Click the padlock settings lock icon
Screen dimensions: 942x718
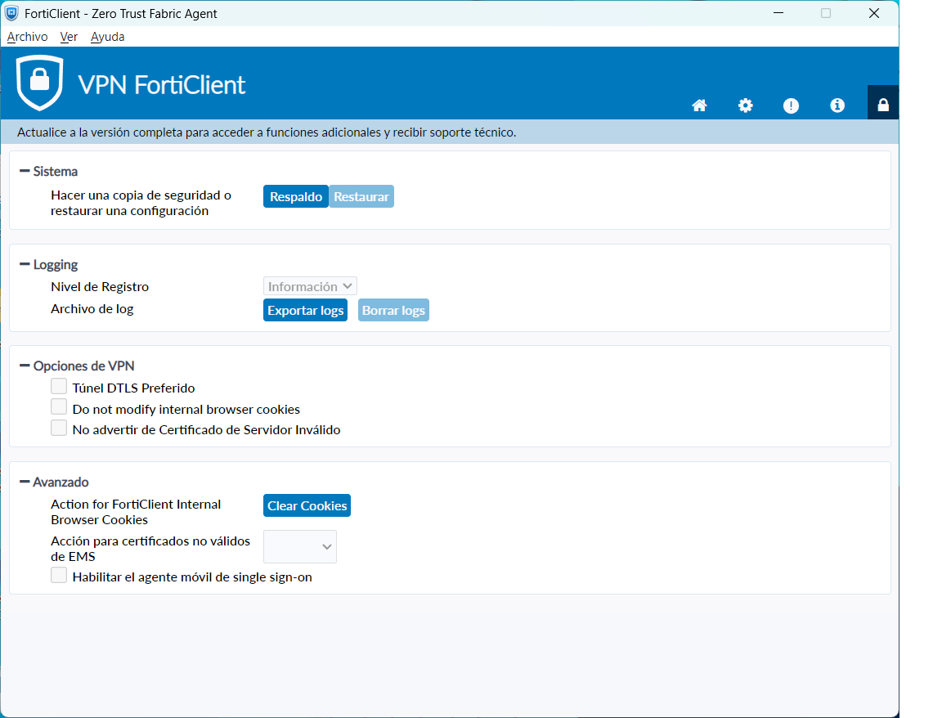click(x=882, y=105)
